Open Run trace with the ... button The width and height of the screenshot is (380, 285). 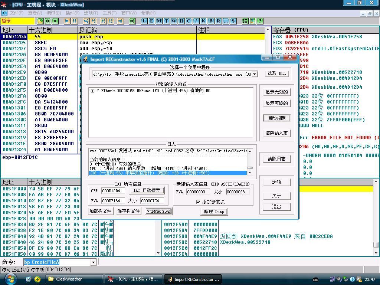[x=226, y=21]
